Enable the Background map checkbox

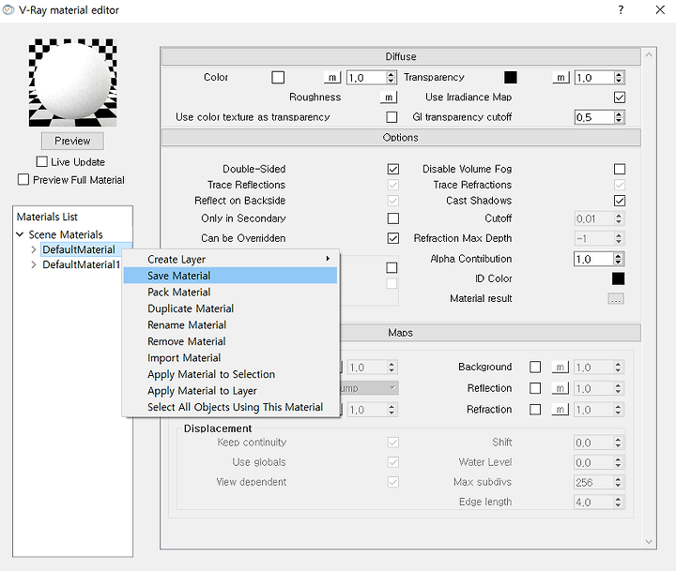point(535,367)
